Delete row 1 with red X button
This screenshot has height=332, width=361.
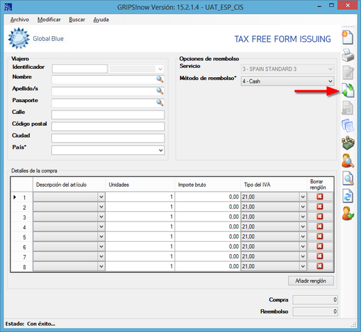pyautogui.click(x=320, y=197)
